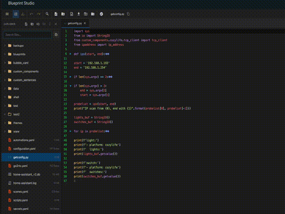This screenshot has width=285, height=214.
Task: Open search with the magnifier icon
Action: click(47, 14)
